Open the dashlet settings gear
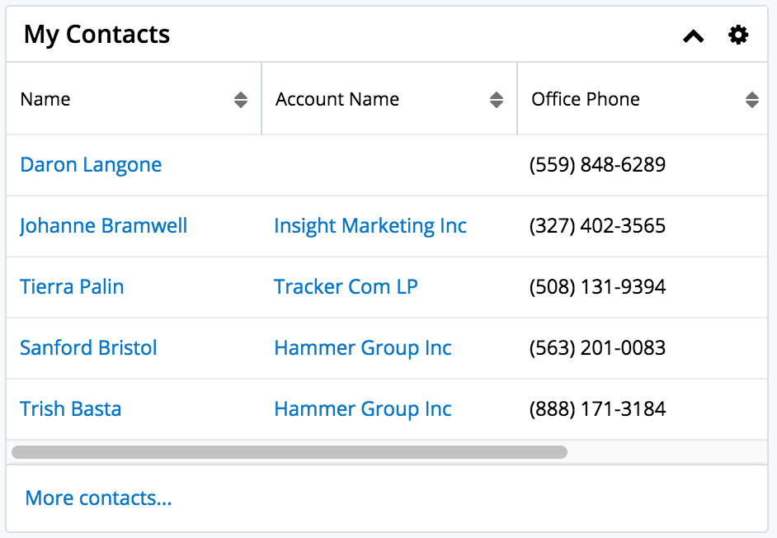777x538 pixels. pos(738,35)
